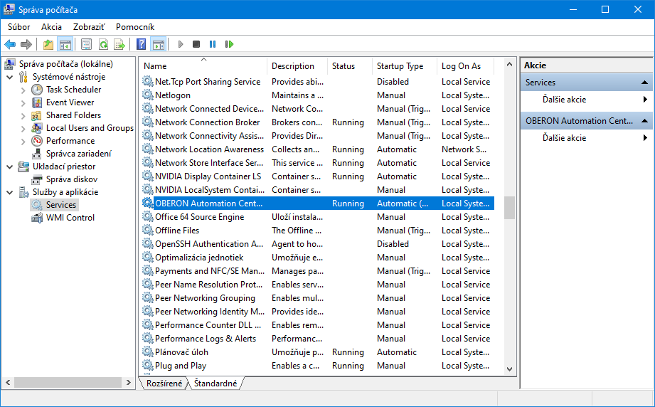Sort by the Startup Type column header
The image size is (655, 407).
coord(405,66)
